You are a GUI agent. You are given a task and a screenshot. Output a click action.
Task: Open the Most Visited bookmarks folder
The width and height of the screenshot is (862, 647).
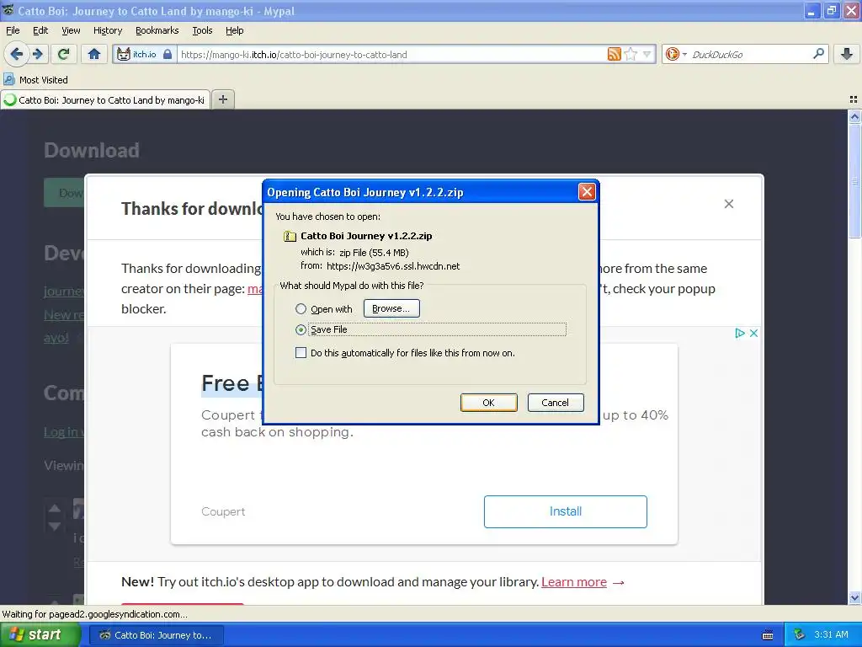(36, 80)
